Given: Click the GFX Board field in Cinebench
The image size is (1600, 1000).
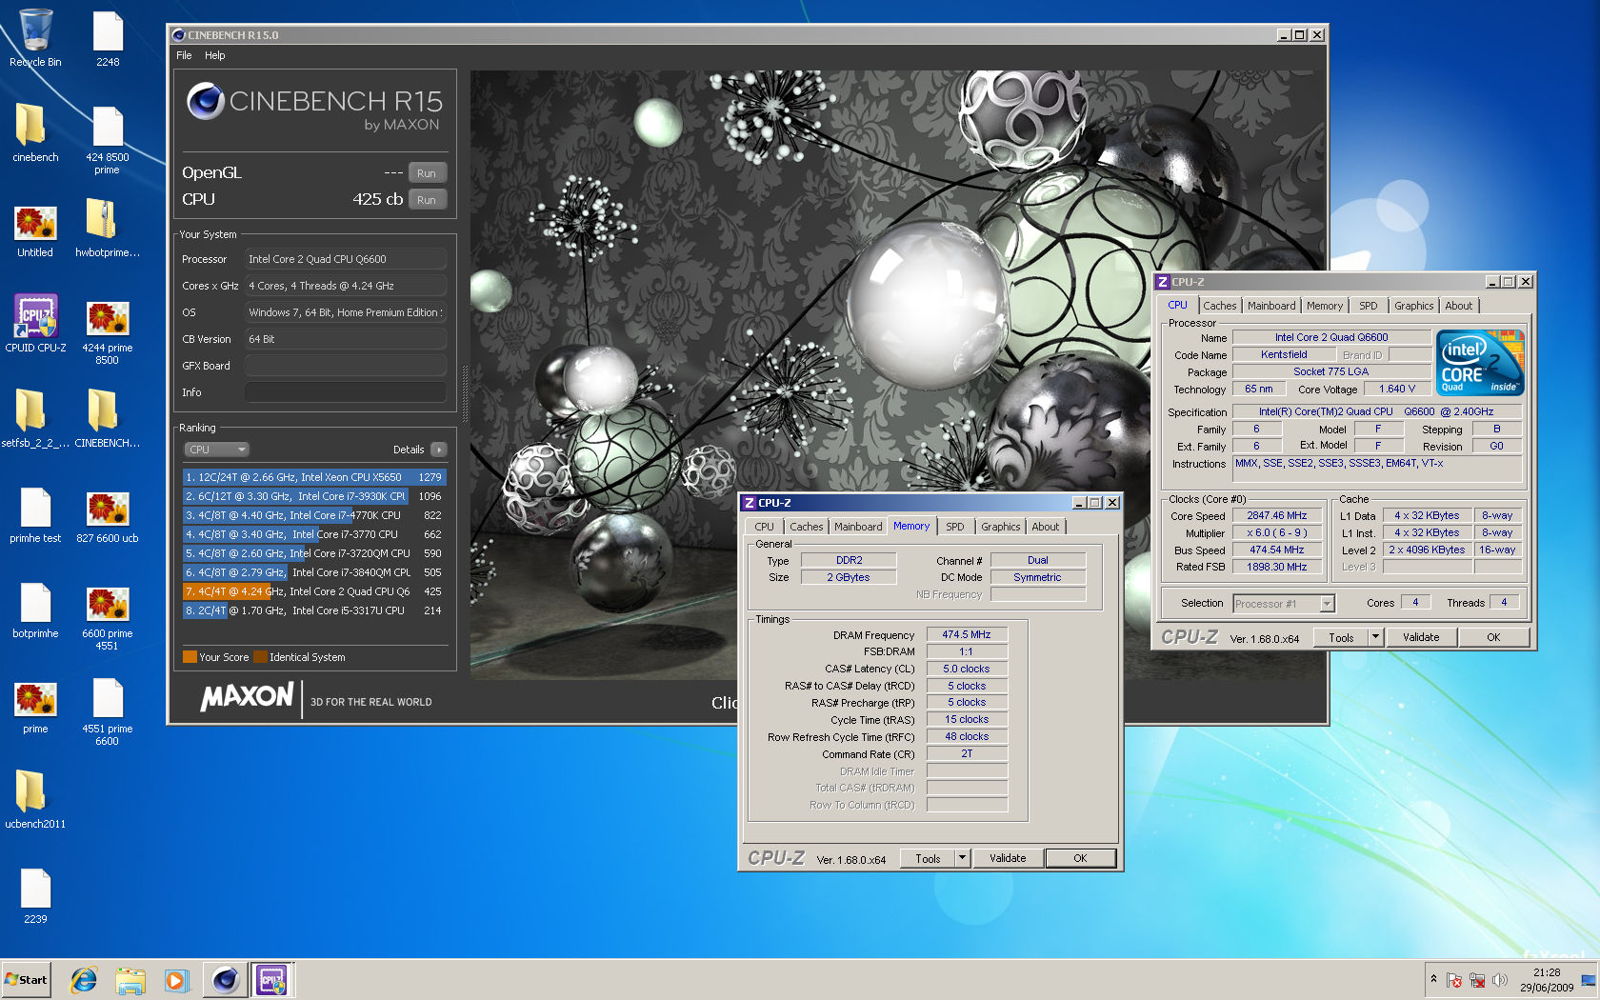Looking at the screenshot, I should point(346,366).
